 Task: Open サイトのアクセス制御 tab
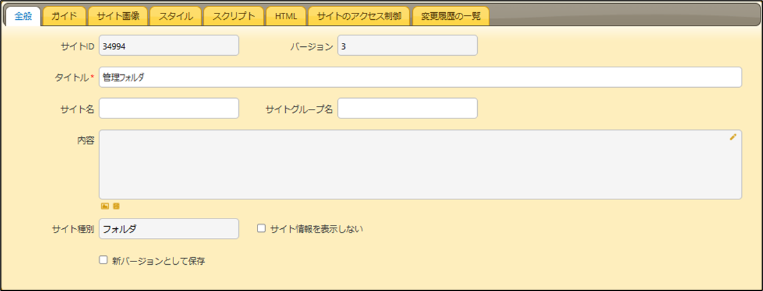tap(358, 16)
